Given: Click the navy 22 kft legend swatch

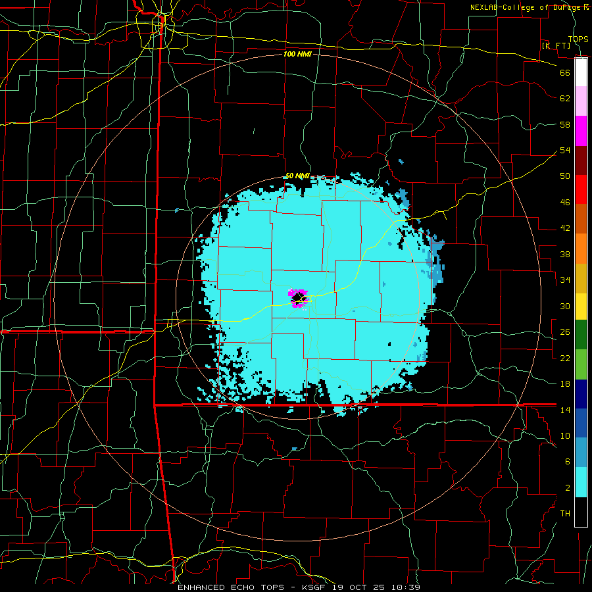Looking at the screenshot, I should (581, 394).
